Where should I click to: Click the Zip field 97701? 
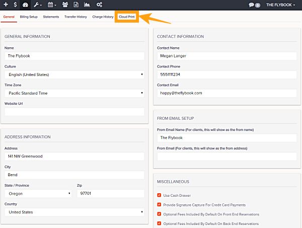point(111,193)
